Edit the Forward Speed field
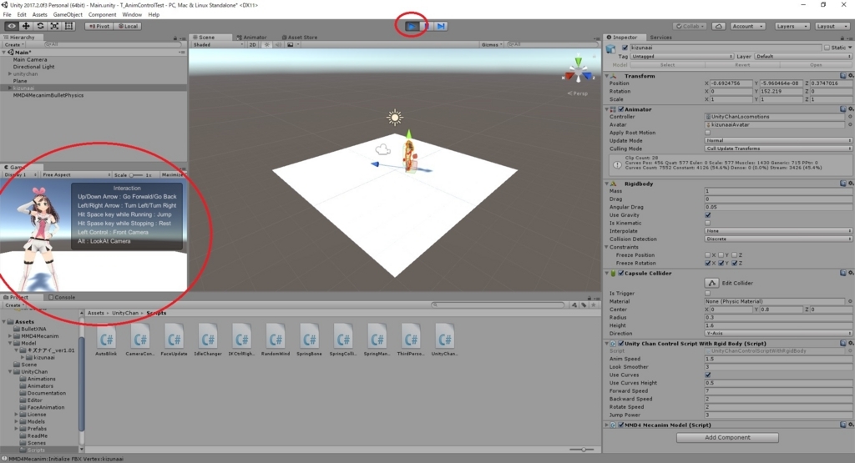This screenshot has height=463, width=855. click(x=778, y=391)
